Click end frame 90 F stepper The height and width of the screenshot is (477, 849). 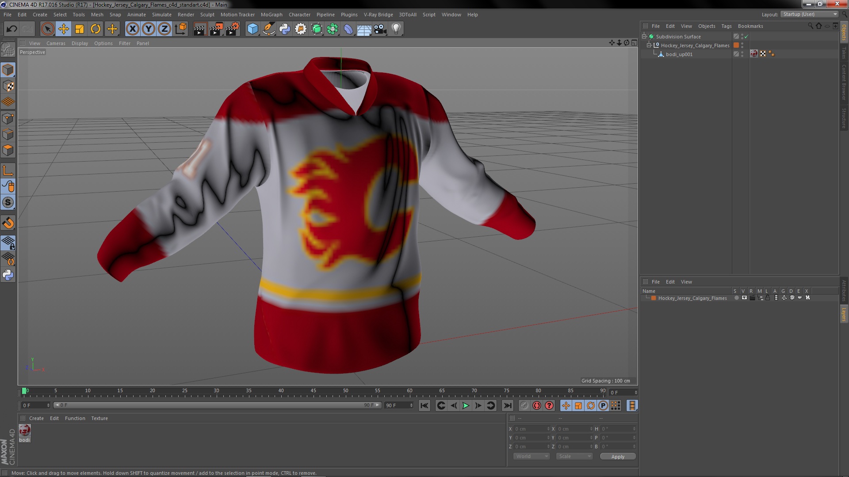[x=411, y=405]
